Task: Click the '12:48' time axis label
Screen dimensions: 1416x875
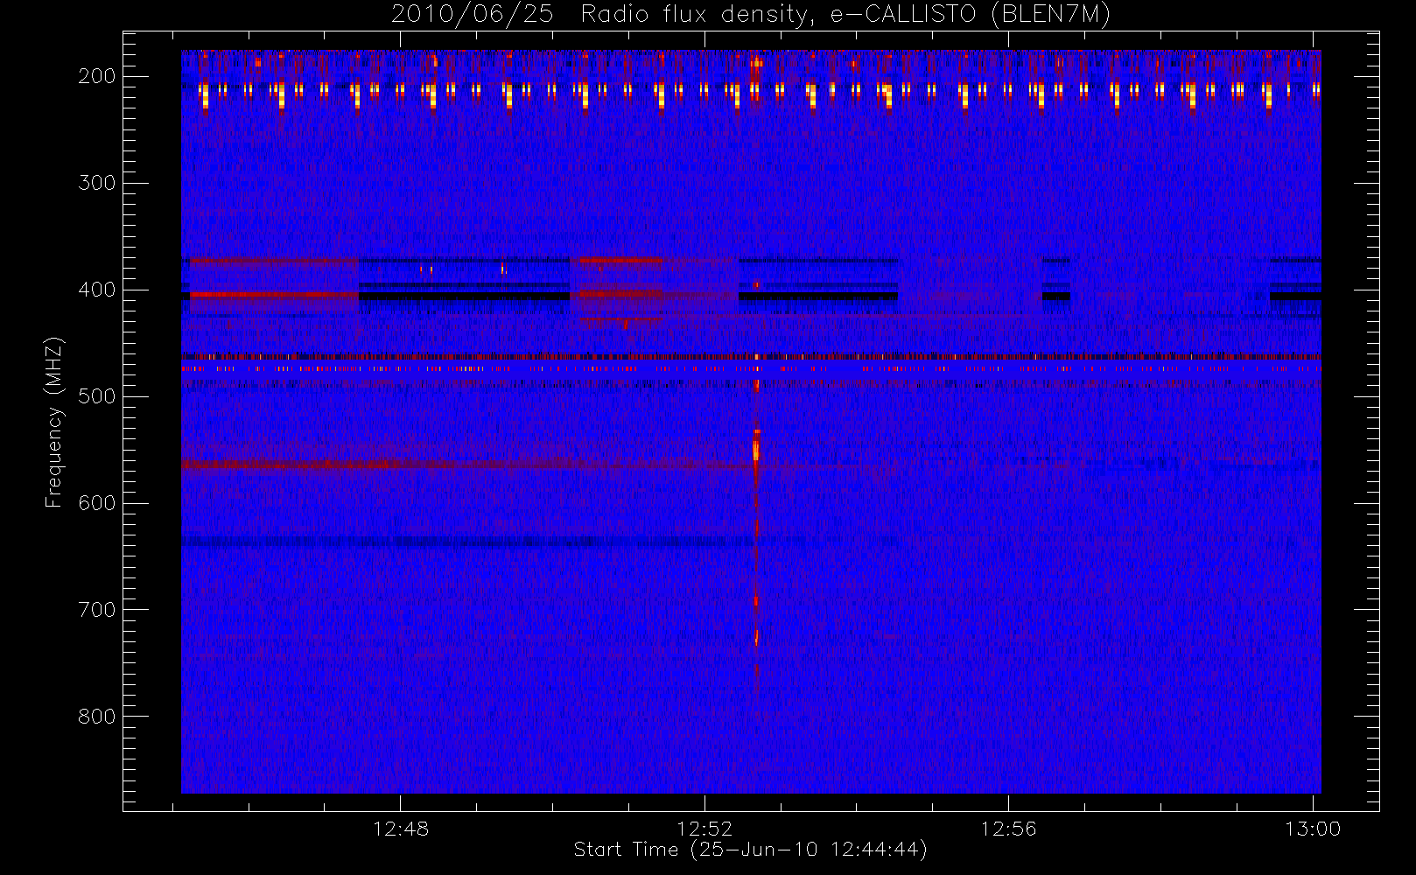Action: click(401, 829)
